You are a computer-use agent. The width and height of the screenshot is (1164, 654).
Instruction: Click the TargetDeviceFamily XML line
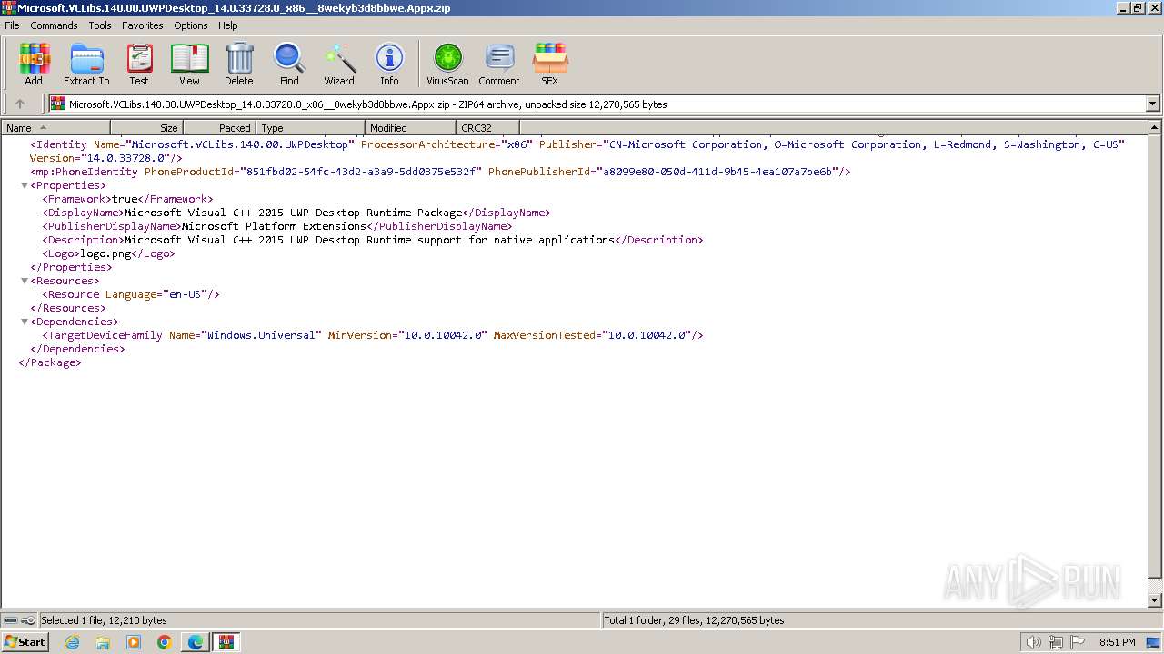tap(373, 335)
